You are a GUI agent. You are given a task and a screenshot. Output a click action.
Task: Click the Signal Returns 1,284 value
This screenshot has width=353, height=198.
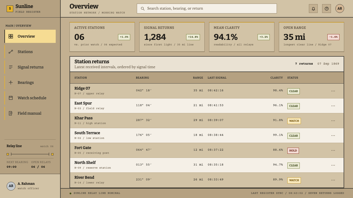click(x=155, y=37)
